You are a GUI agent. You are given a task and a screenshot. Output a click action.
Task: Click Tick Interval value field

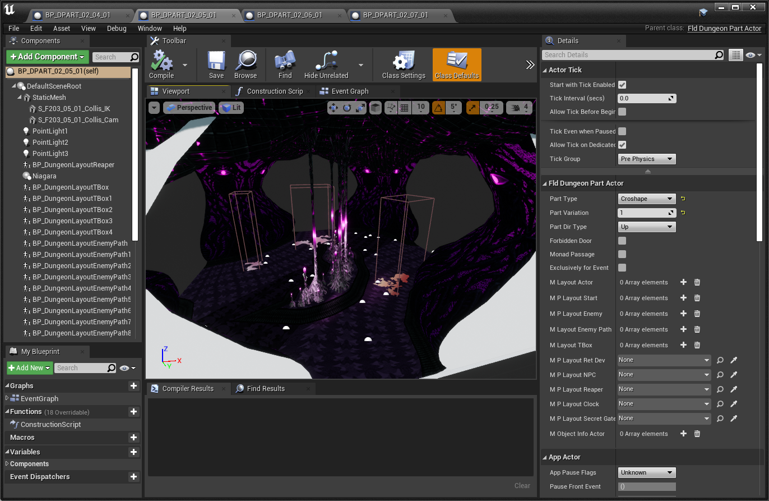[x=647, y=98]
